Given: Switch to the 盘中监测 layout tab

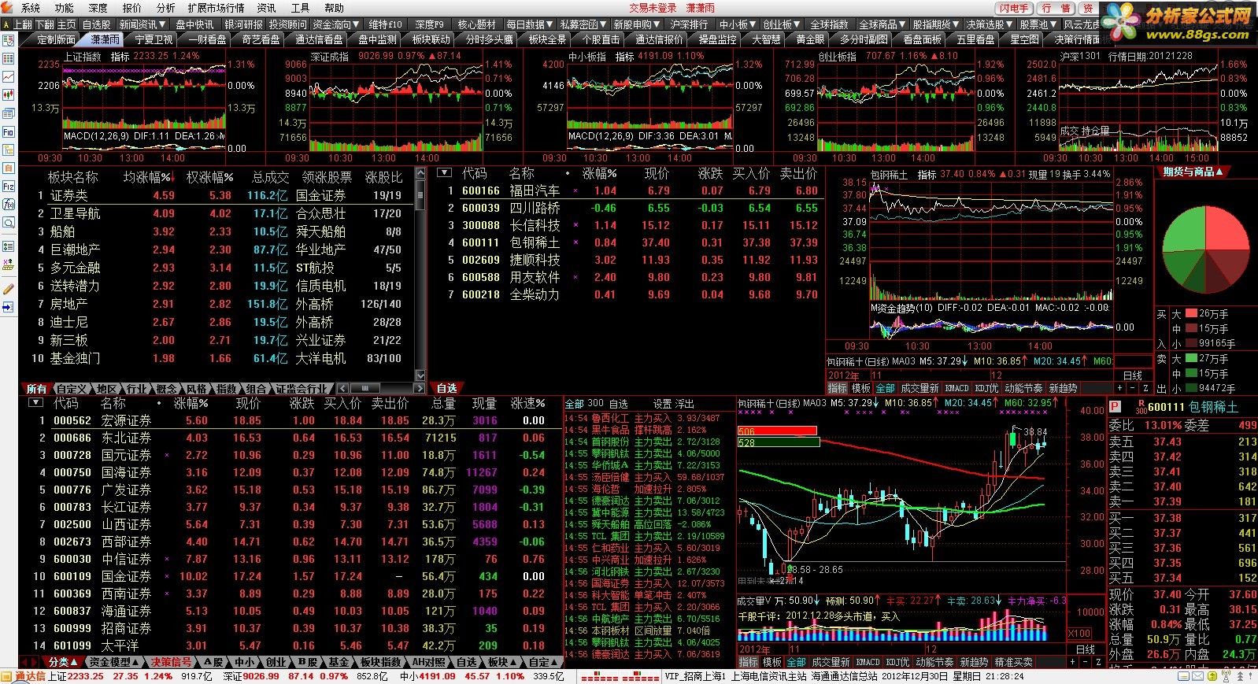Looking at the screenshot, I should click(x=377, y=39).
